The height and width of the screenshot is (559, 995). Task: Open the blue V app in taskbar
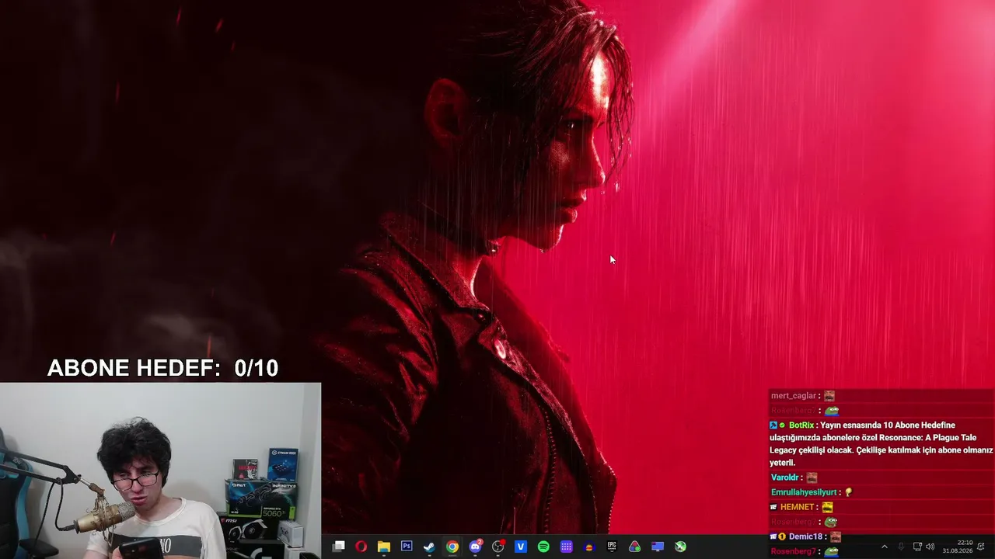(521, 547)
